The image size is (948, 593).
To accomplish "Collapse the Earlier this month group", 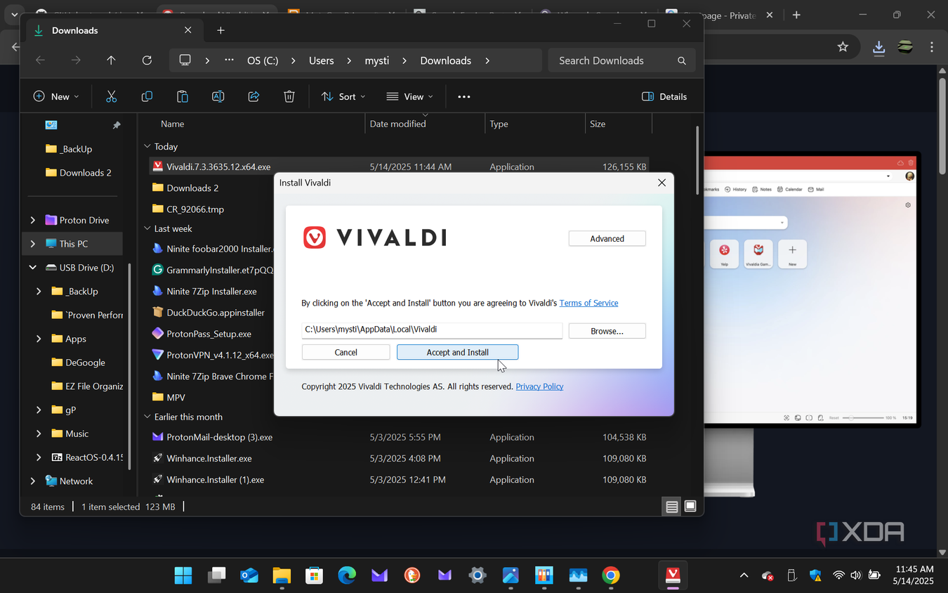I will click(147, 417).
